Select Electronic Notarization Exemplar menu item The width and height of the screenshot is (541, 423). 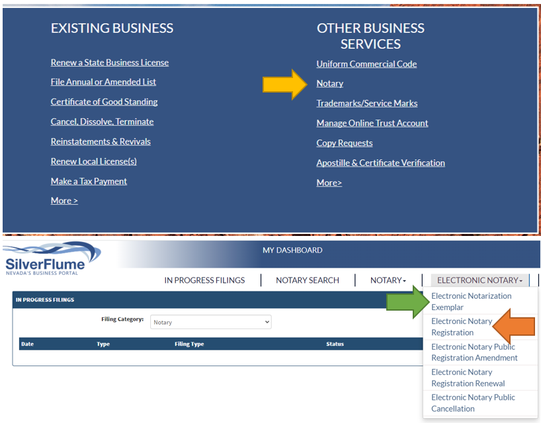click(471, 301)
